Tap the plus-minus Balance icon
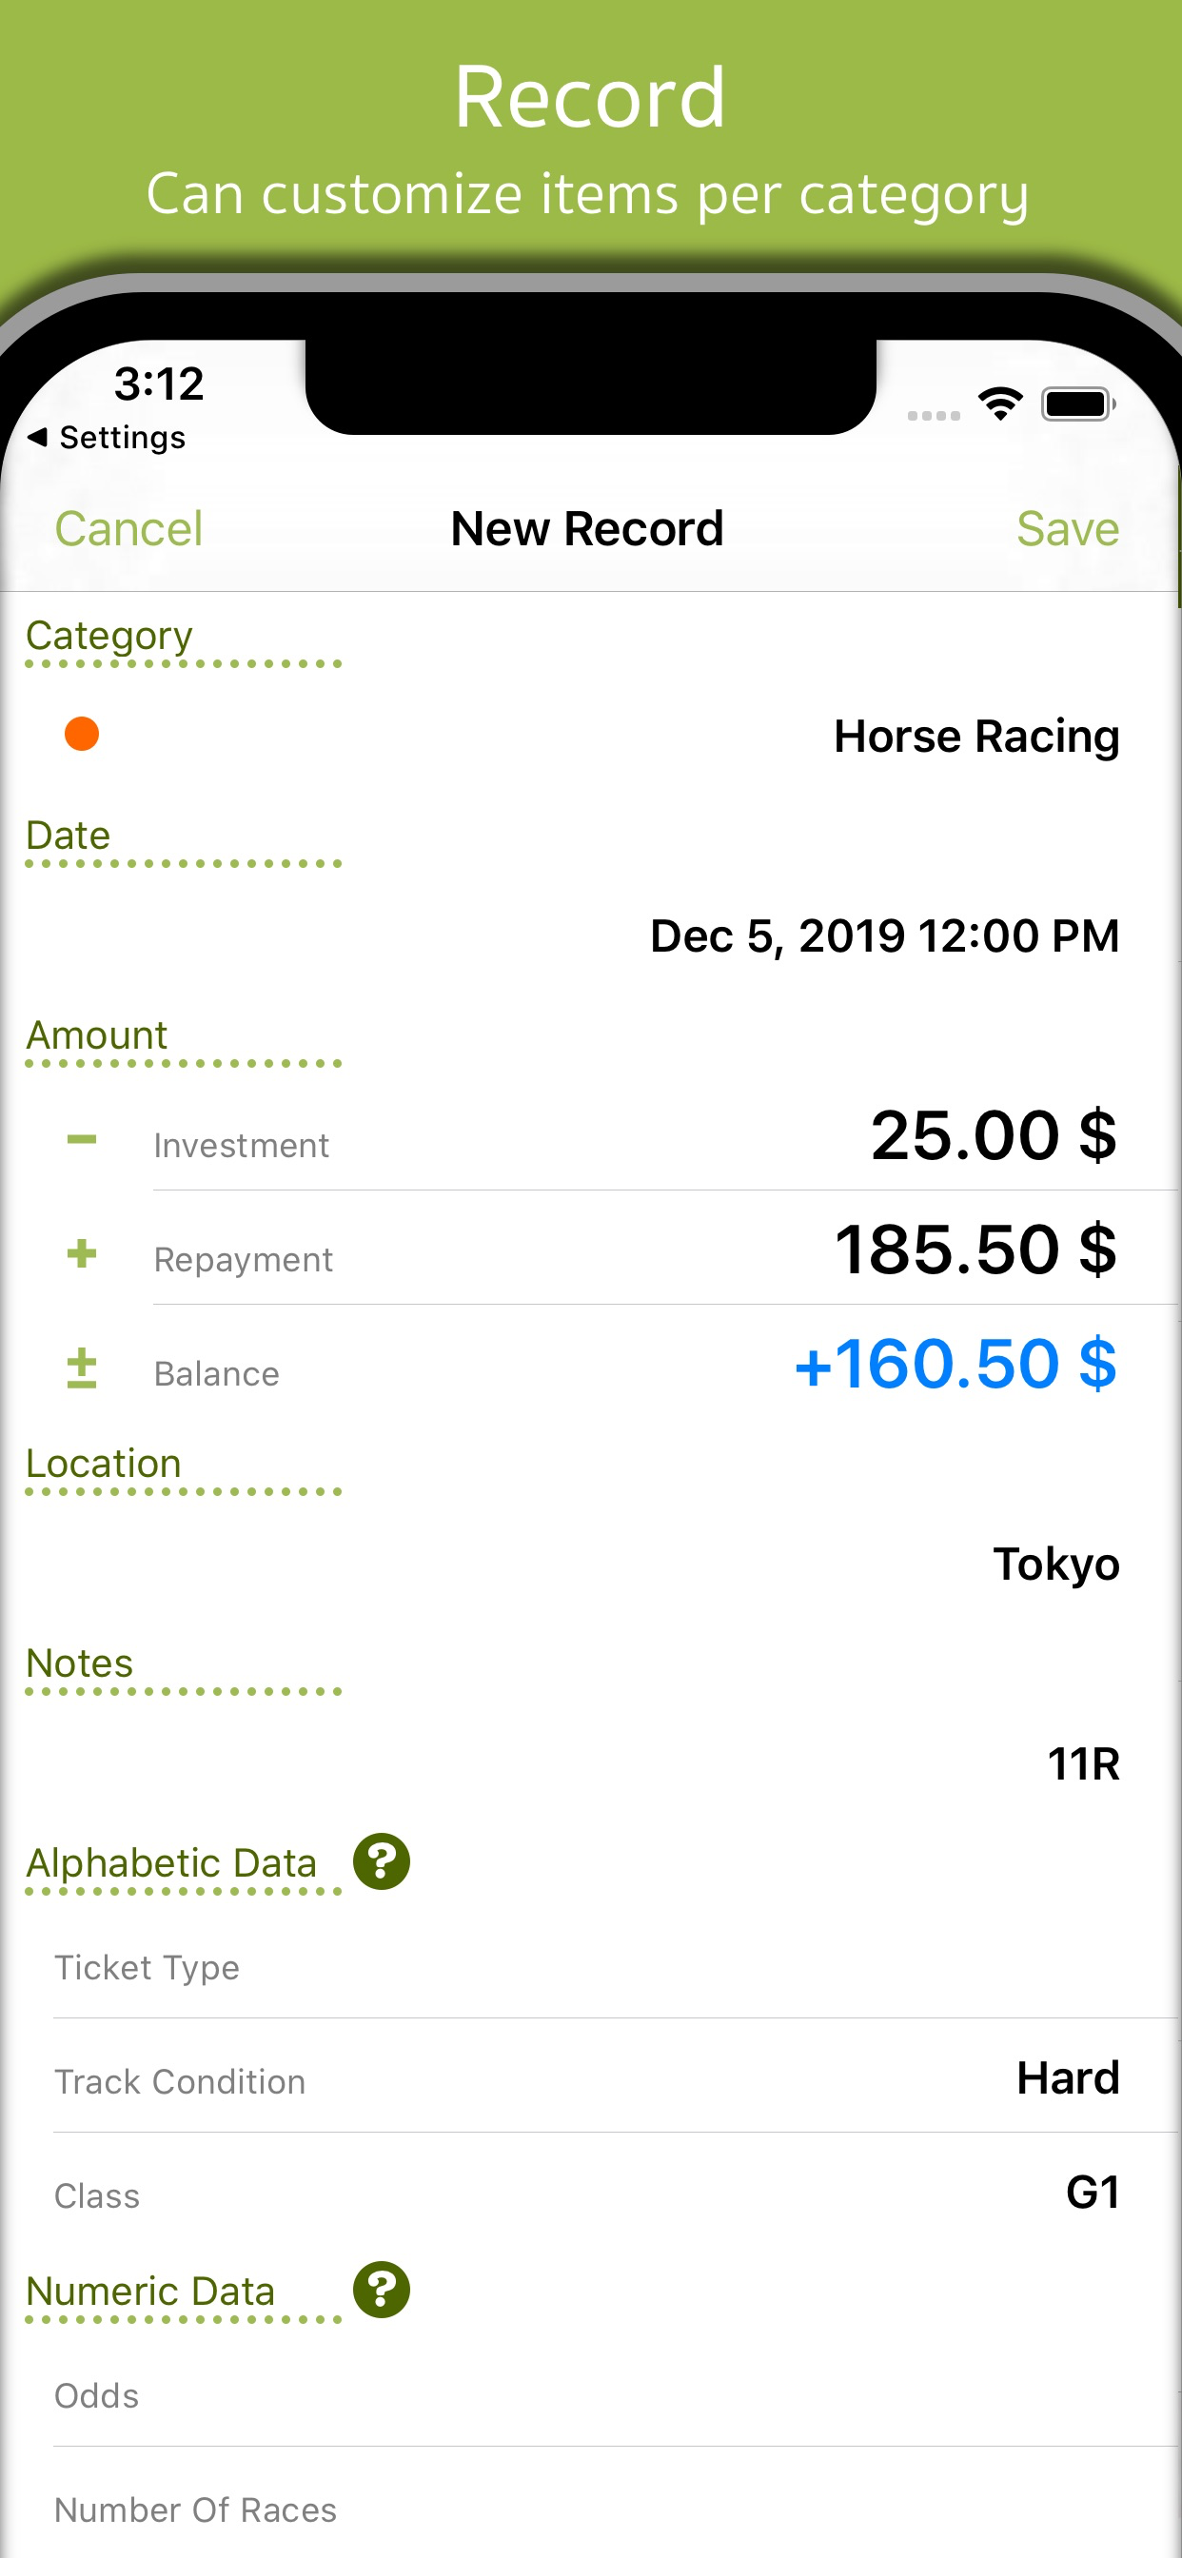 click(x=82, y=1368)
